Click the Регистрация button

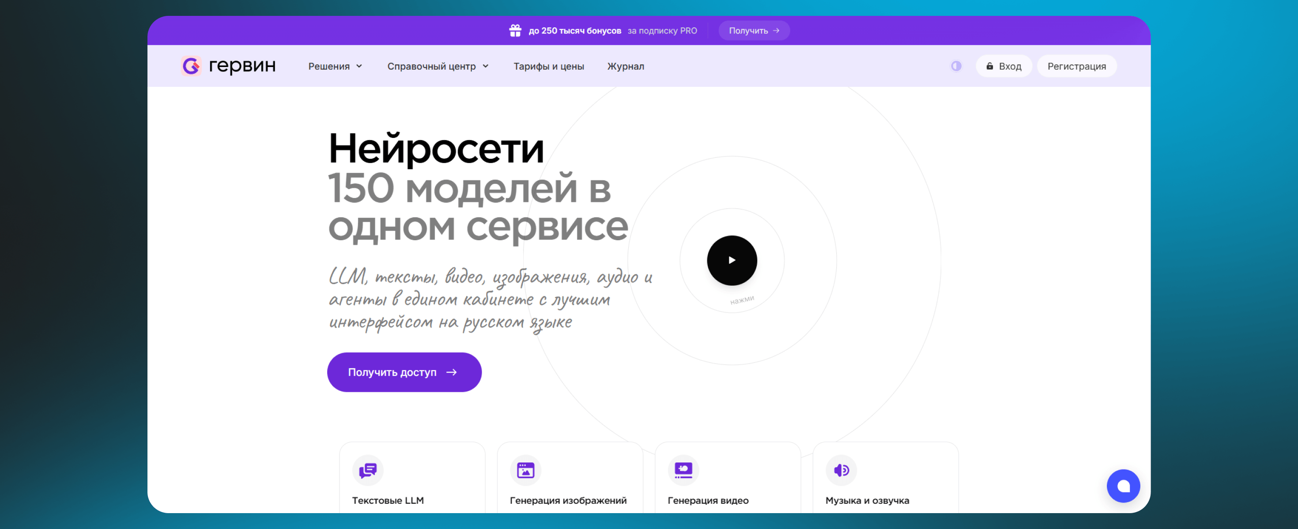pos(1076,67)
